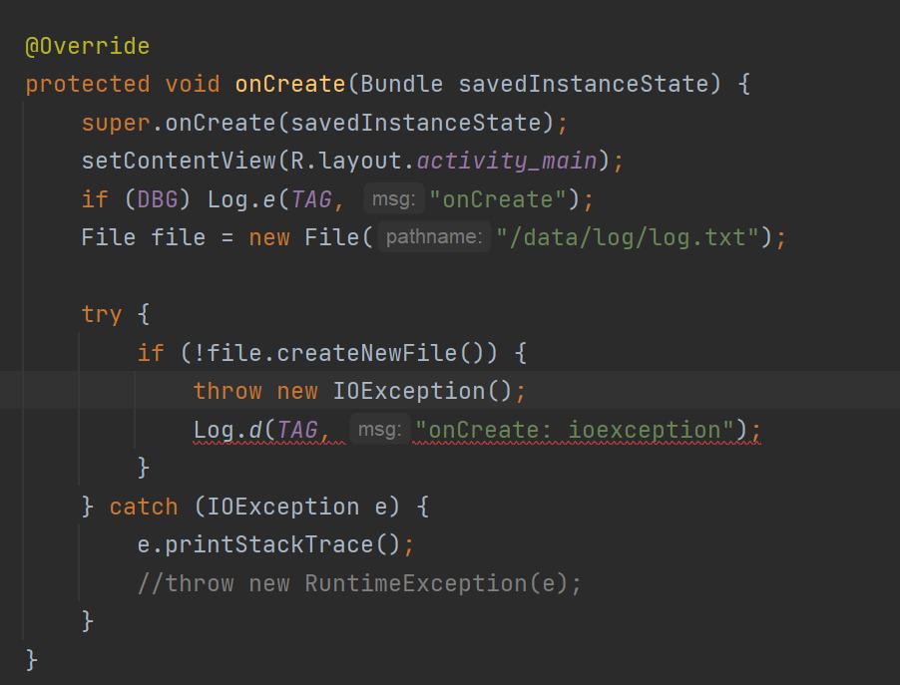The width and height of the screenshot is (900, 685).
Task: Click msg: hint before "onCreate" string
Action: [394, 199]
